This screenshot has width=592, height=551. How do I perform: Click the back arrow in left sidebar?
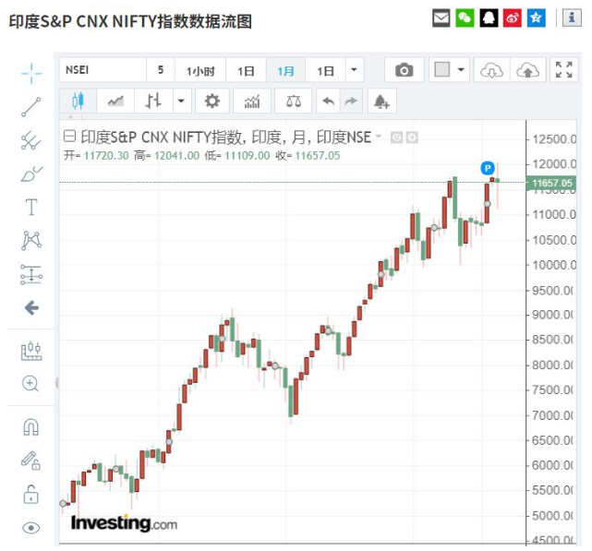(31, 308)
